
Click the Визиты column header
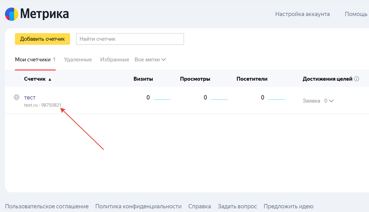143,79
